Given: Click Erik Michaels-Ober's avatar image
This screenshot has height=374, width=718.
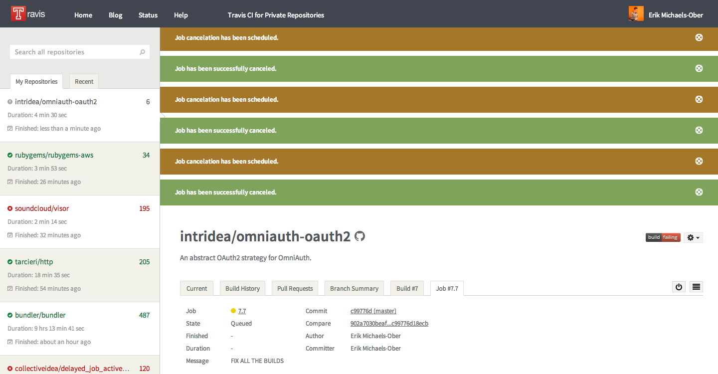Looking at the screenshot, I should point(636,13).
